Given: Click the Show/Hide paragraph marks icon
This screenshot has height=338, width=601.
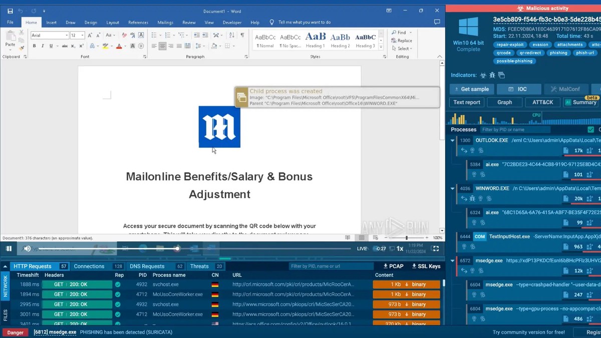Looking at the screenshot, I should 242,35.
